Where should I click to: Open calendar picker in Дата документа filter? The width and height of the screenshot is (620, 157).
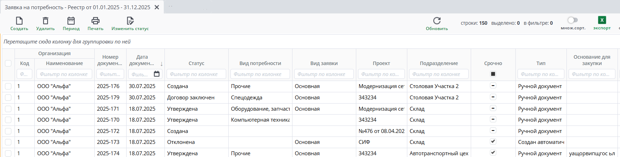(x=157, y=74)
